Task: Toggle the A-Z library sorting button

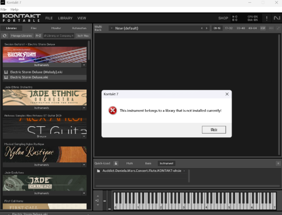Action: pyautogui.click(x=38, y=36)
